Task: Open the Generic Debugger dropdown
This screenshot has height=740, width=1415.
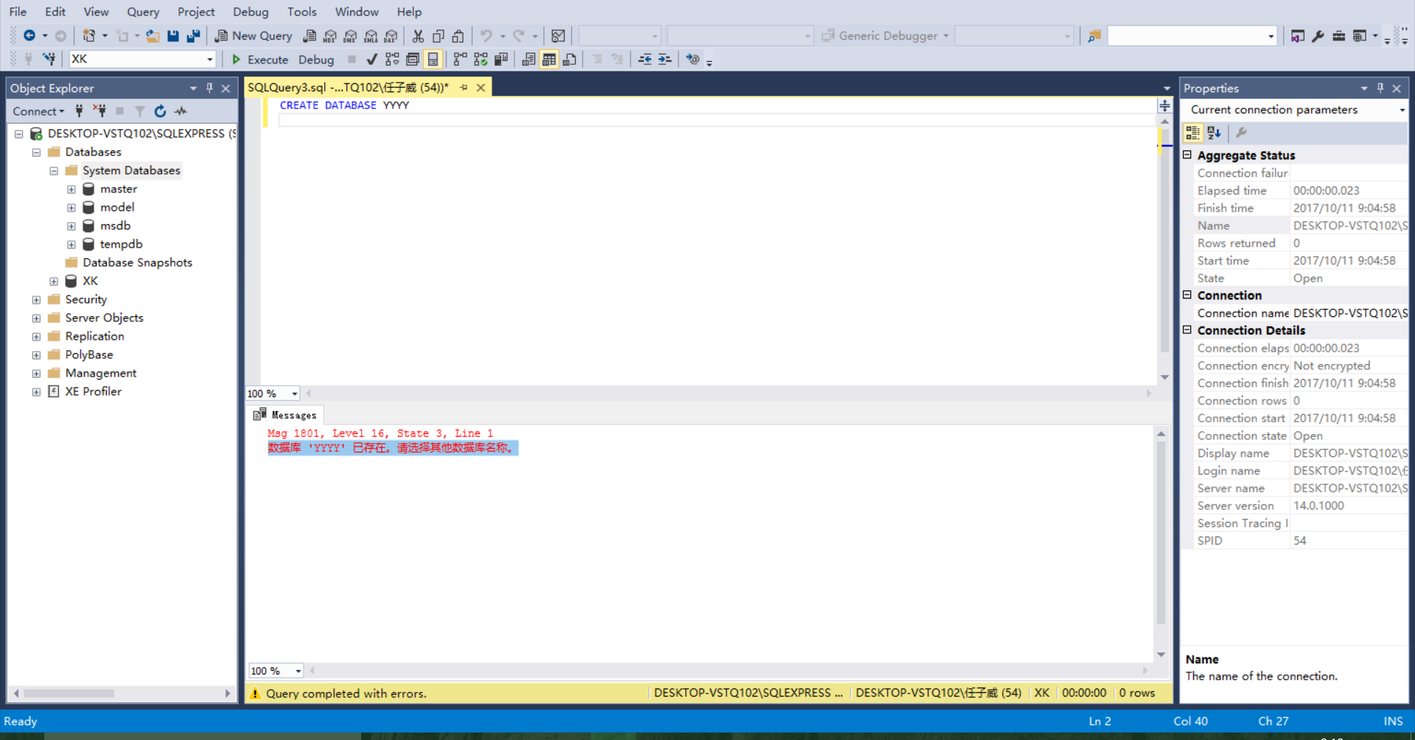Action: pos(946,35)
